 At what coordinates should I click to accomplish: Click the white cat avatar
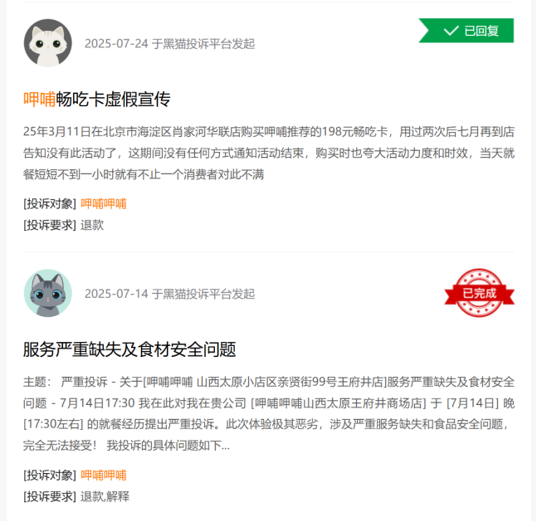[x=48, y=43]
